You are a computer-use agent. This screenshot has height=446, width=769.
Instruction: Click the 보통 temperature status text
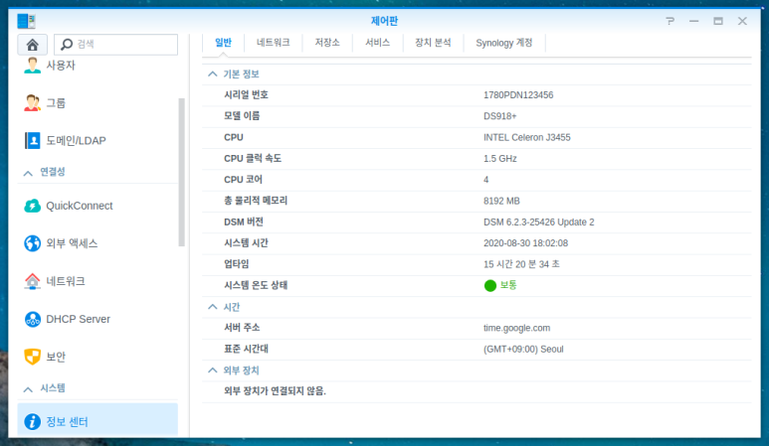click(508, 285)
